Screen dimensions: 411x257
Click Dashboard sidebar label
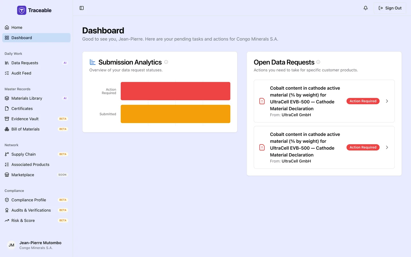[x=22, y=38]
